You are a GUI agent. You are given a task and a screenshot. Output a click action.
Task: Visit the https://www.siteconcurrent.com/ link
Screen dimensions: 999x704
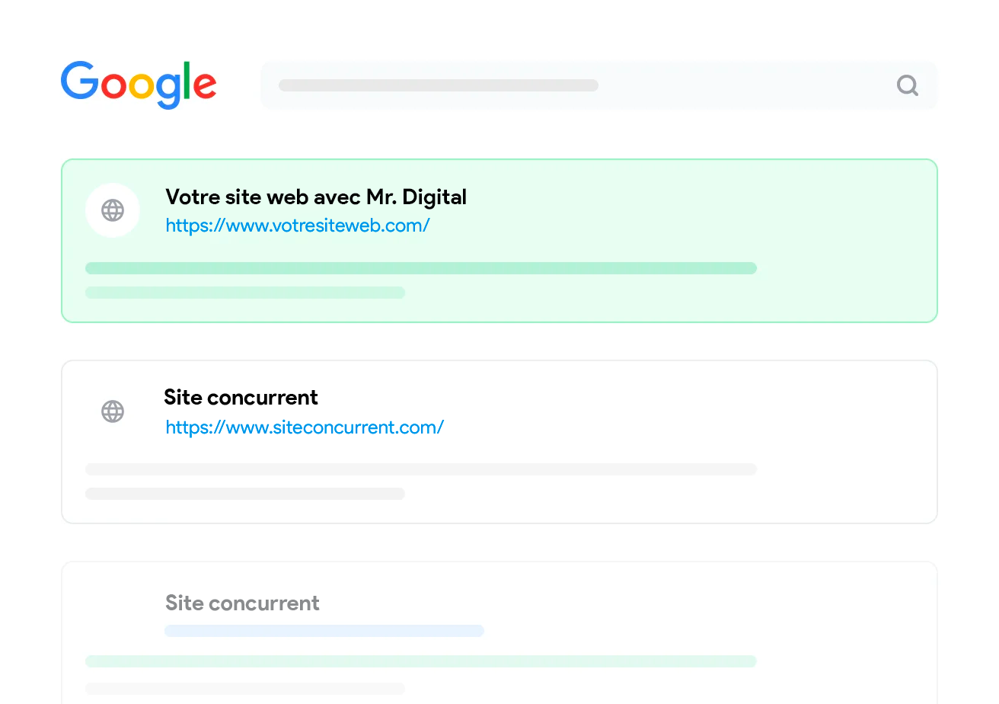coord(305,427)
